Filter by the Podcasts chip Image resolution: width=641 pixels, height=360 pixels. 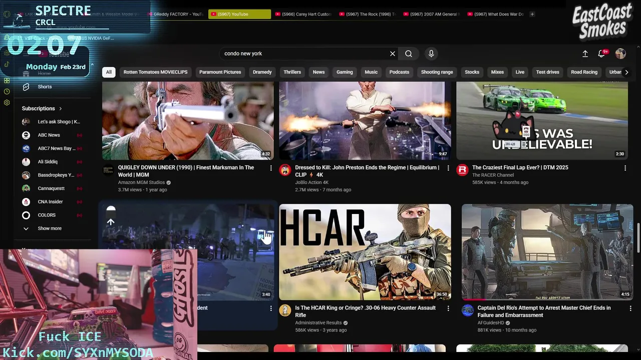point(399,72)
